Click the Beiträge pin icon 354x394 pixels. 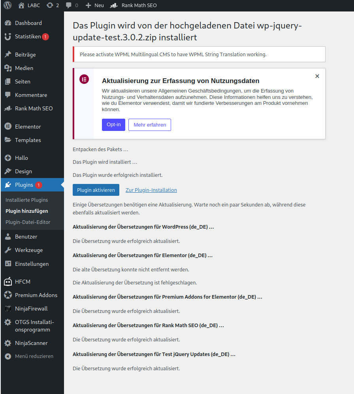[8, 55]
